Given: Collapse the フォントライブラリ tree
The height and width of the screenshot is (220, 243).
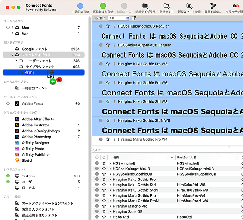Looking at the screenshot, I should coord(12,55).
